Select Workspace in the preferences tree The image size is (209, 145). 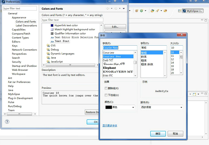tap(19, 74)
